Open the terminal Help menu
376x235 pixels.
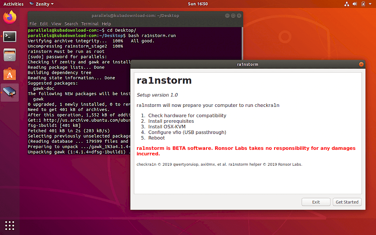pos(106,24)
